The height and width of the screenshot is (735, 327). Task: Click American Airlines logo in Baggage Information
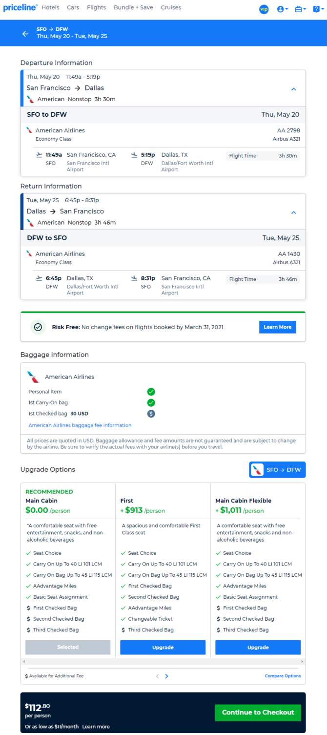point(33,377)
